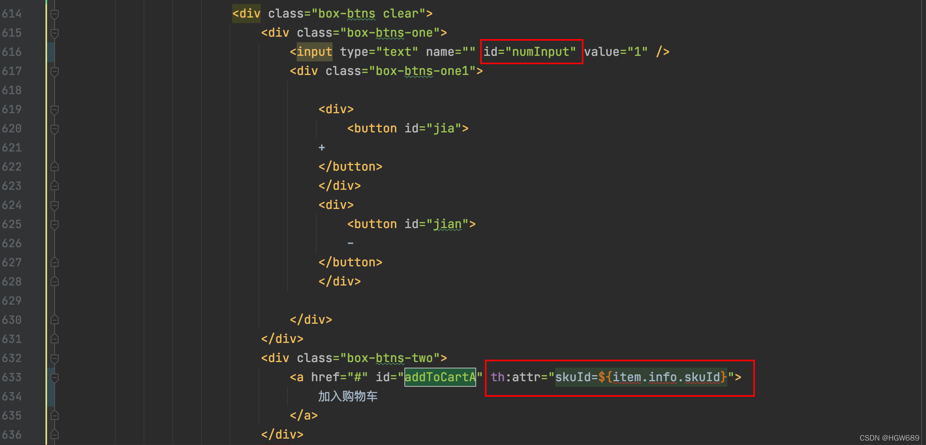Click the fold end marker on line 630
This screenshot has width=926, height=445.
click(x=55, y=320)
